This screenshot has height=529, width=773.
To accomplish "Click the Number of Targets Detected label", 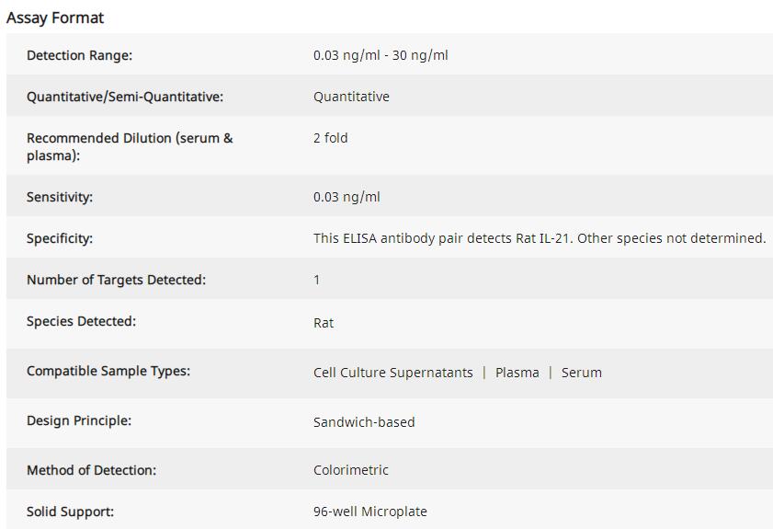I will [116, 280].
